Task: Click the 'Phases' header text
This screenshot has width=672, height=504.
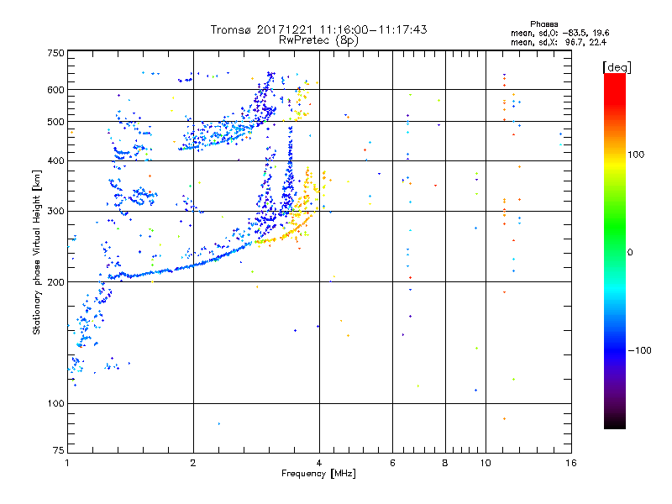Action: click(x=543, y=24)
